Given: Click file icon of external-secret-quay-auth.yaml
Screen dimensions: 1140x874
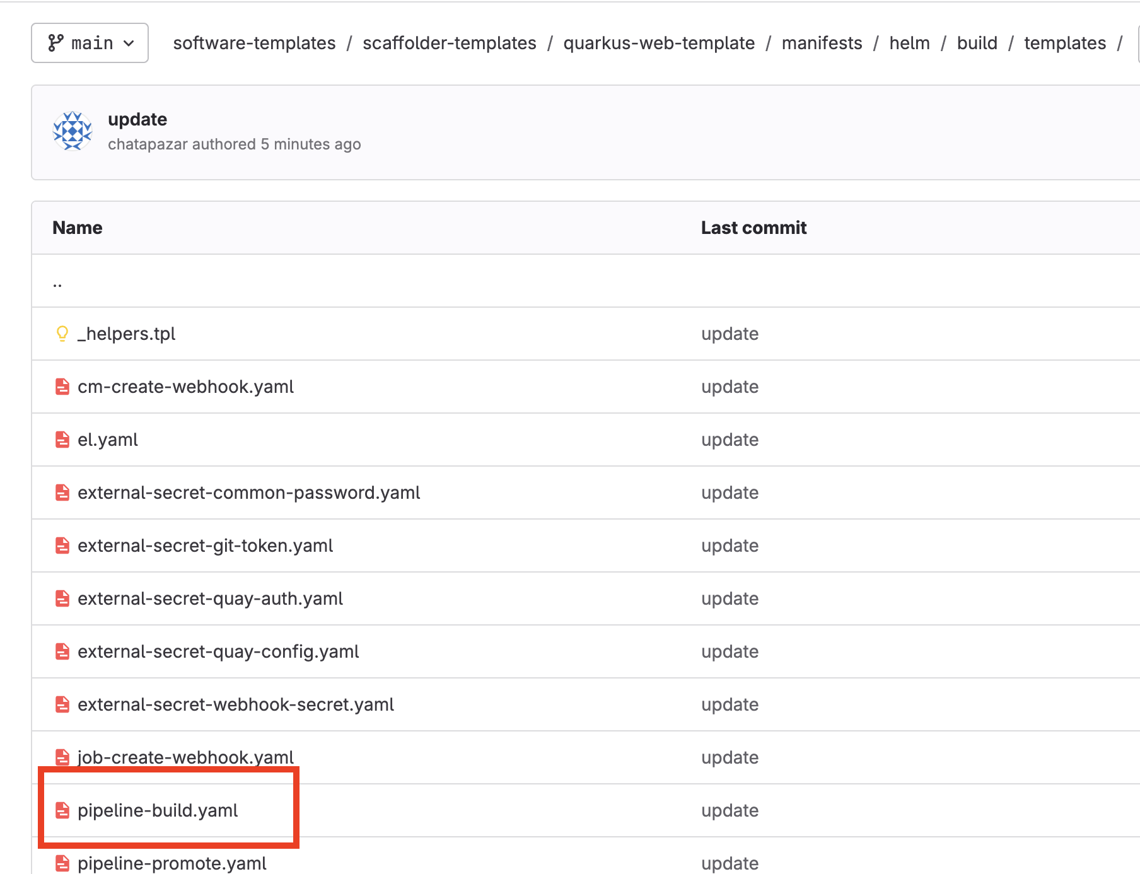Looking at the screenshot, I should [62, 598].
